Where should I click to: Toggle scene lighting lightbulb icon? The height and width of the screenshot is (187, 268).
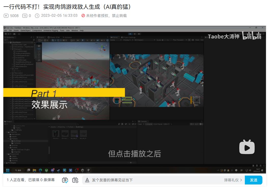click(83, 40)
